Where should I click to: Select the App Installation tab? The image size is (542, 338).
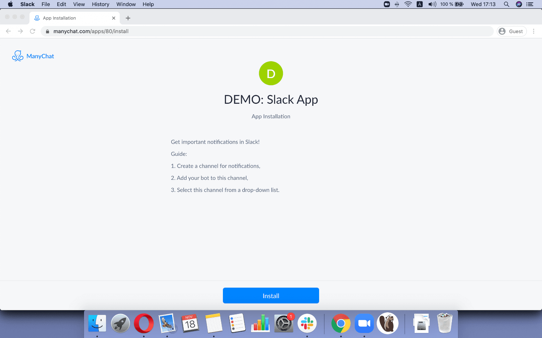[75, 18]
